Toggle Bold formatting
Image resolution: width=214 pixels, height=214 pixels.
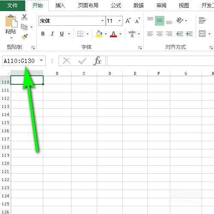[x=43, y=34]
